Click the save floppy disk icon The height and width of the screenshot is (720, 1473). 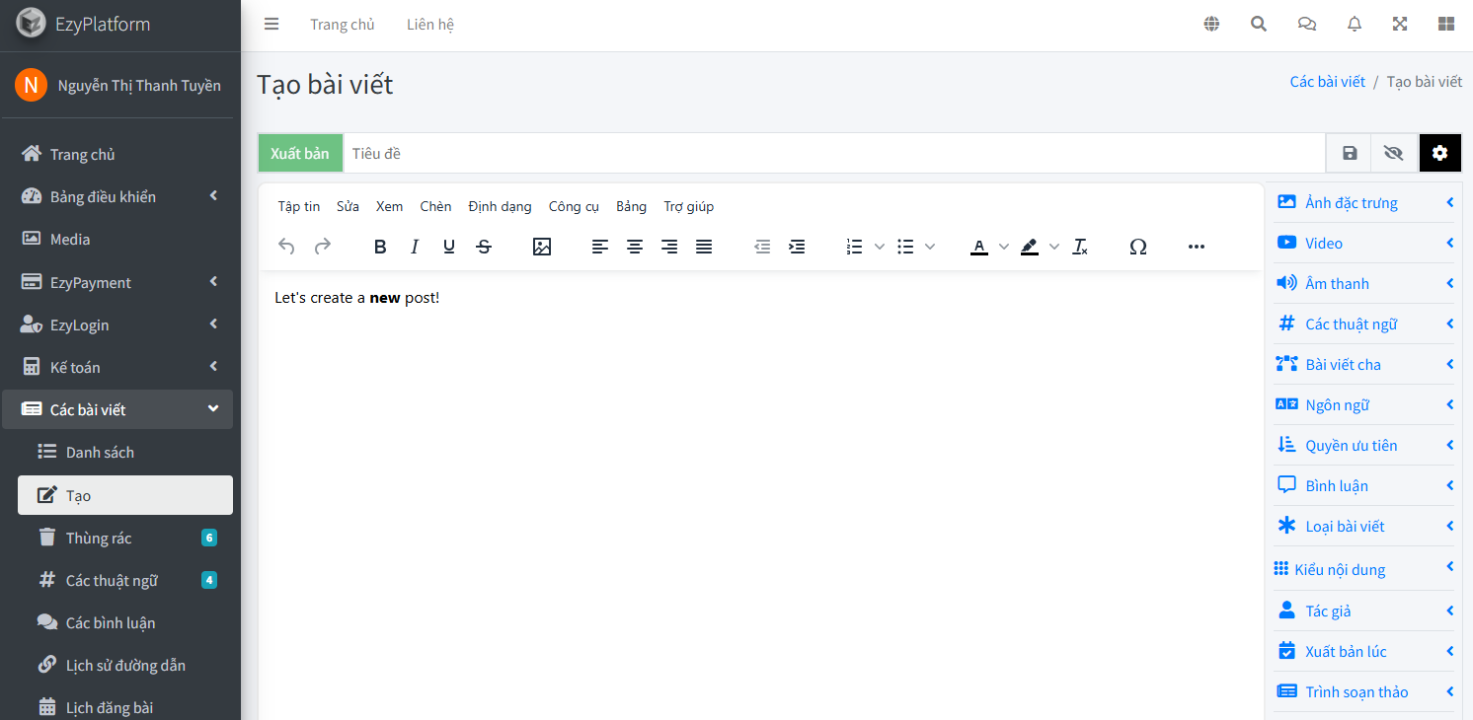[1350, 153]
